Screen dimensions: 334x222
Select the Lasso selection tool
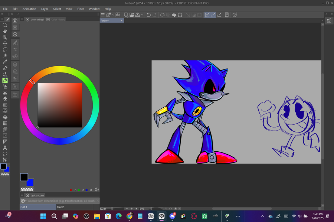coord(5,50)
